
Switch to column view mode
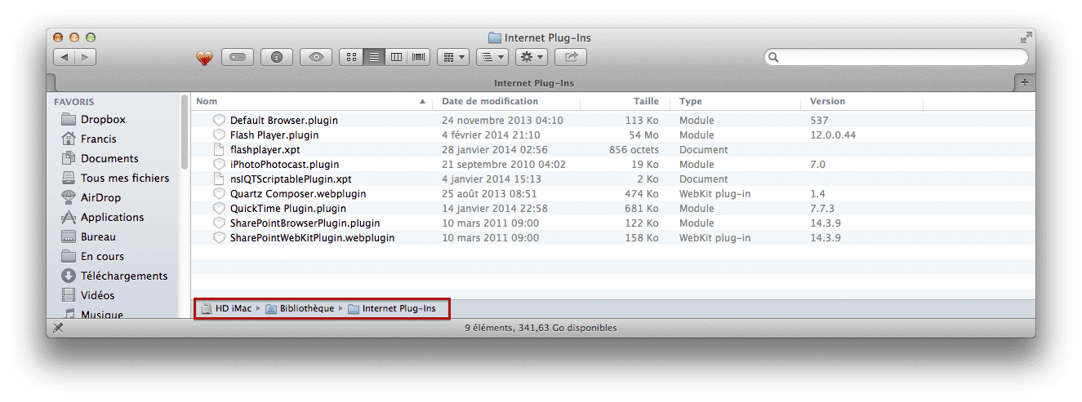point(397,57)
